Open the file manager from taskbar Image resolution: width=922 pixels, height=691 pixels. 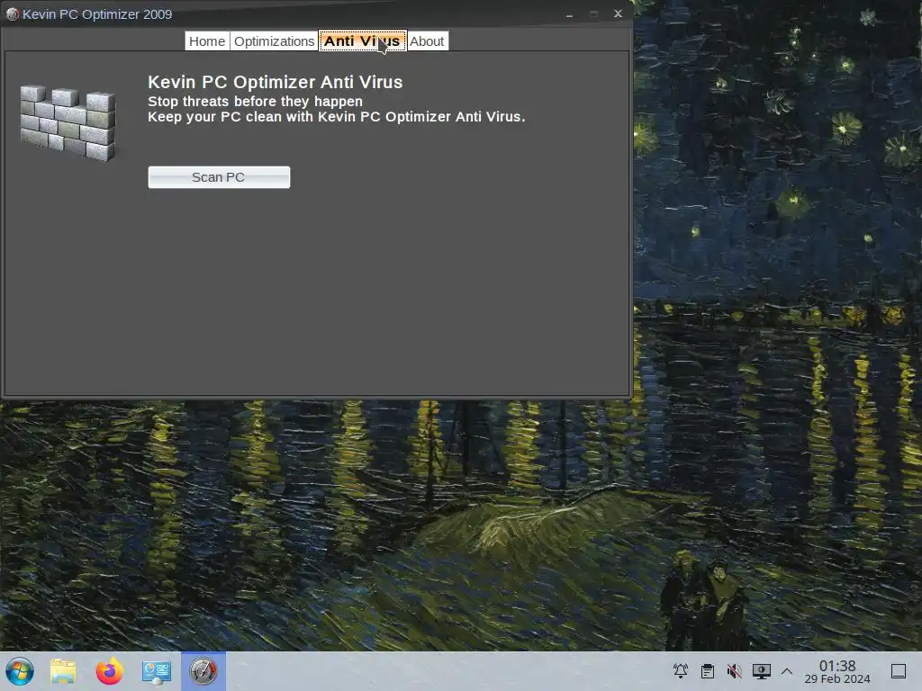click(x=63, y=671)
